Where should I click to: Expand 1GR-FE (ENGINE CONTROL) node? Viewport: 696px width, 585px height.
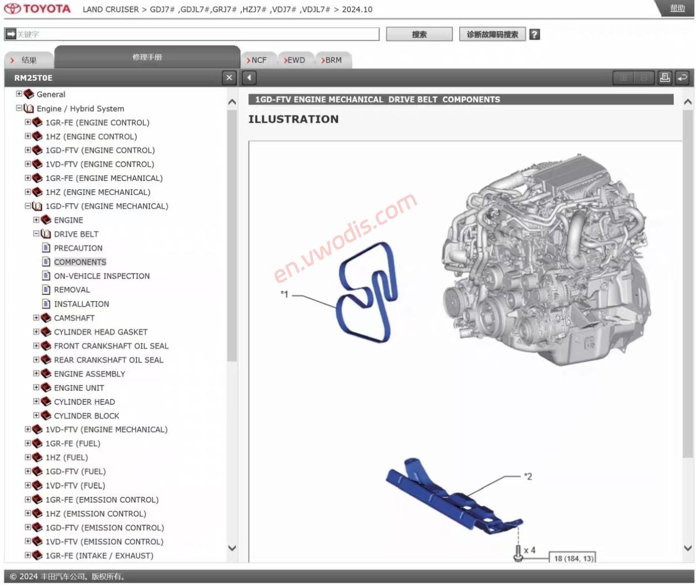click(28, 122)
